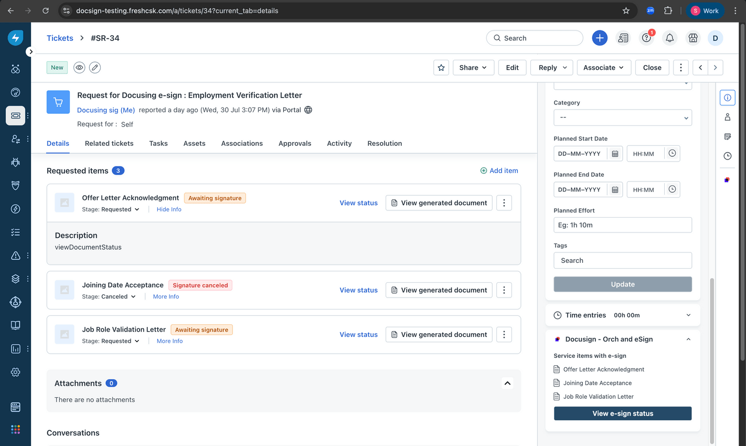Open the user profile avatar D

tap(715, 38)
